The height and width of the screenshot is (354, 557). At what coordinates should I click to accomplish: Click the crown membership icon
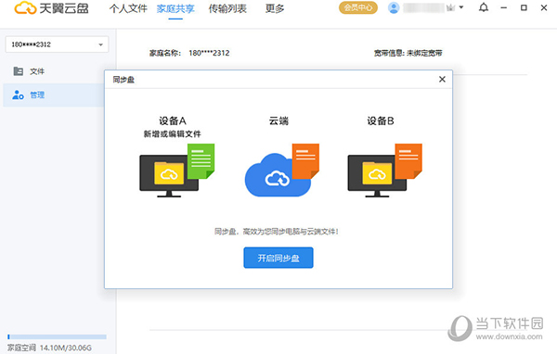(451, 7)
